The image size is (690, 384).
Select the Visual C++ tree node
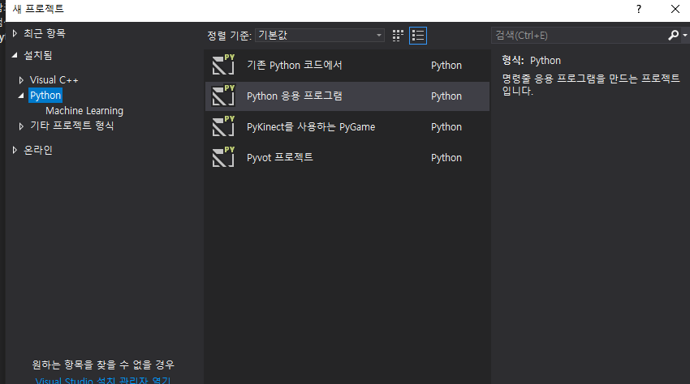(54, 80)
